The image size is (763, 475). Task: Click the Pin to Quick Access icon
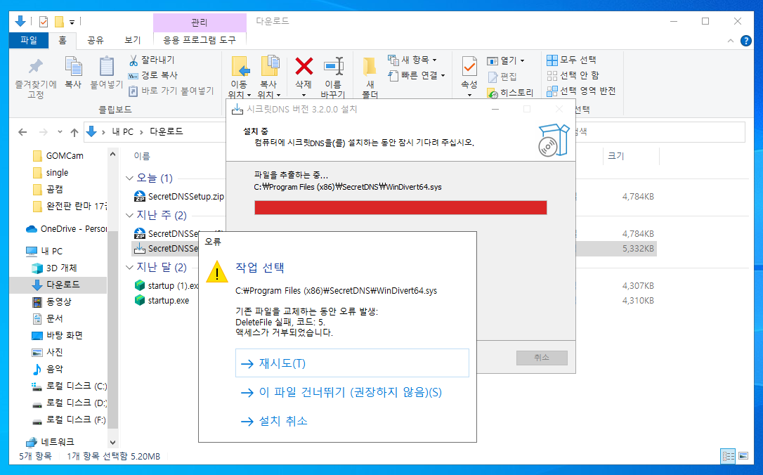(35, 67)
